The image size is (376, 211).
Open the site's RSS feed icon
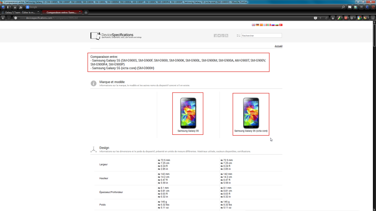click(227, 36)
